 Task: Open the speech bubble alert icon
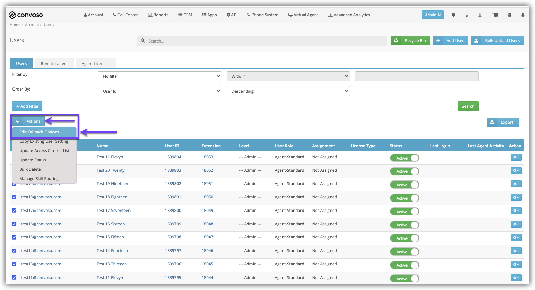pos(495,15)
